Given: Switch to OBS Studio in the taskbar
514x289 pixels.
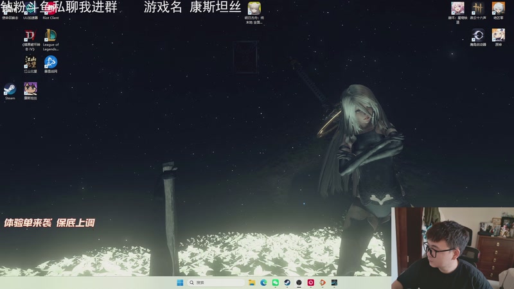Looking at the screenshot, I should 299,283.
